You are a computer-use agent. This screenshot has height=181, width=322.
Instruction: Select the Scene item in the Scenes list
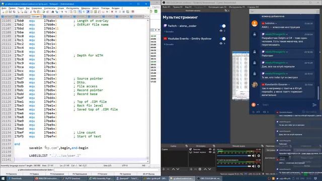tap(175, 149)
